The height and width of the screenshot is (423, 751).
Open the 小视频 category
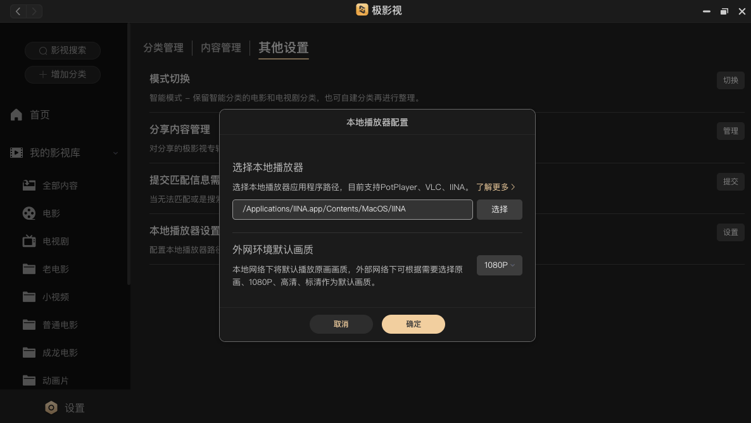click(x=56, y=296)
